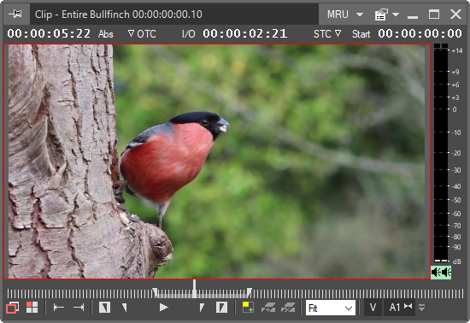Open the MRU dropdown arrow
The width and height of the screenshot is (470, 323).
[x=360, y=15]
